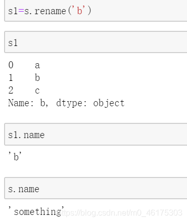This screenshot has width=187, height=222.
Task: Click value b in the series row
Action: coord(37,77)
